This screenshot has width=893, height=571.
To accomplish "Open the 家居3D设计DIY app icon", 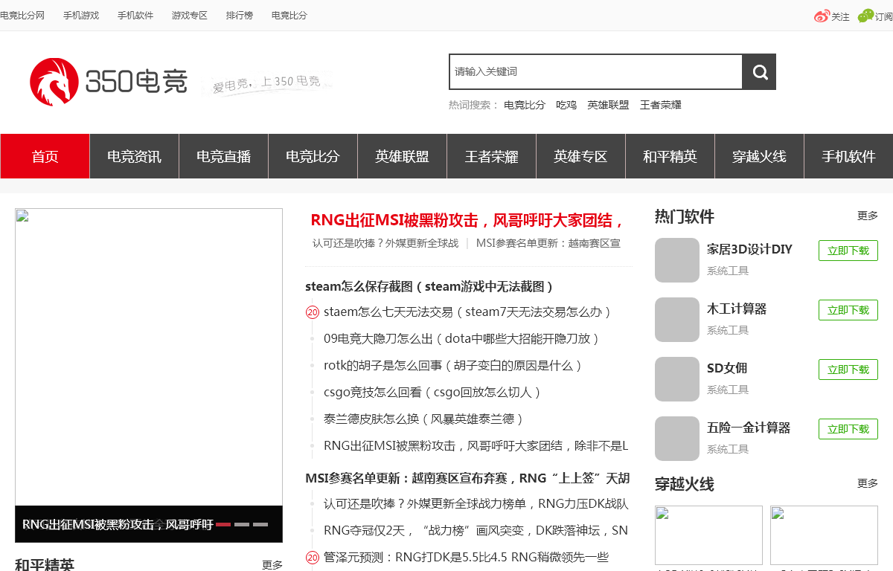I will [677, 260].
